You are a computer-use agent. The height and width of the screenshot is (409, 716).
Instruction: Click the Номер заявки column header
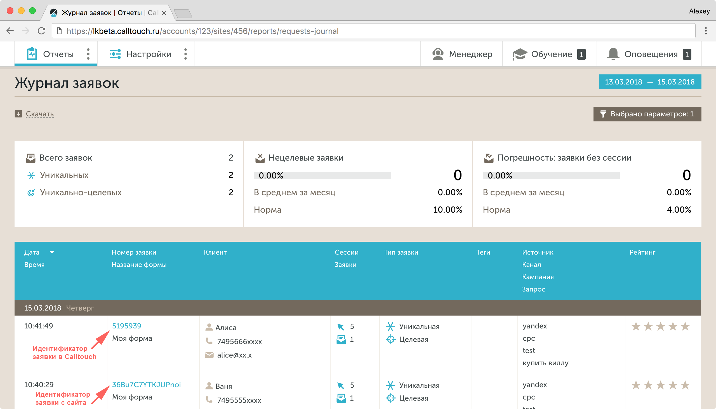[x=134, y=252]
